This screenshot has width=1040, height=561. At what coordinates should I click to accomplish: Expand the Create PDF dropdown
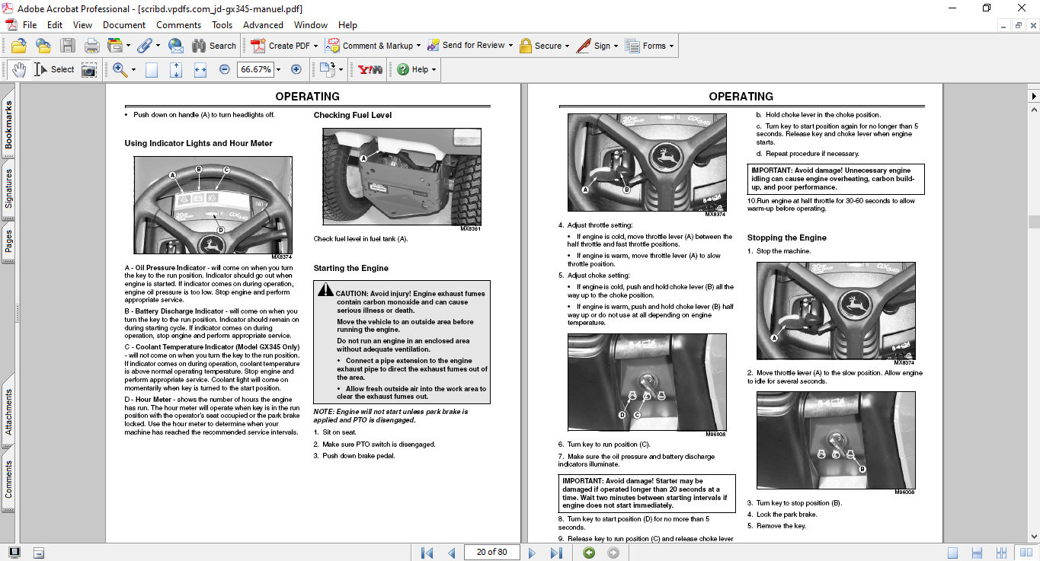coord(316,46)
